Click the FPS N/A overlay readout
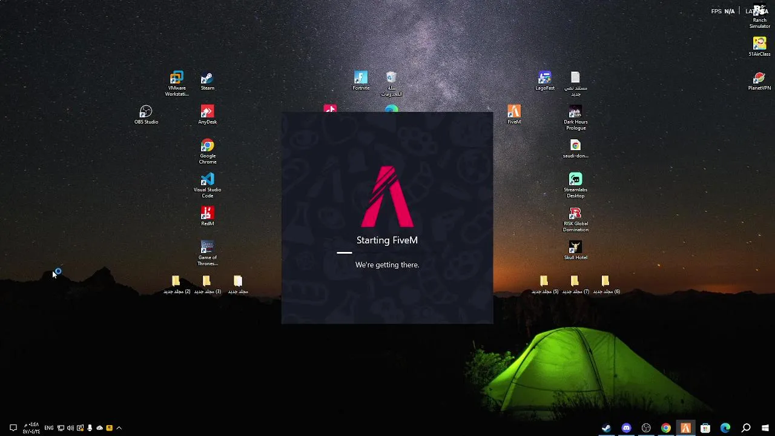 click(723, 11)
